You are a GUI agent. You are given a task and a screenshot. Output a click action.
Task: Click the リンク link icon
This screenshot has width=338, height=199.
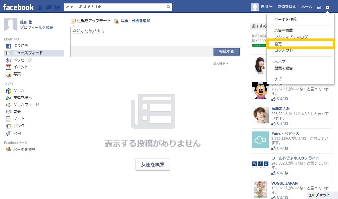pyautogui.click(x=9, y=126)
